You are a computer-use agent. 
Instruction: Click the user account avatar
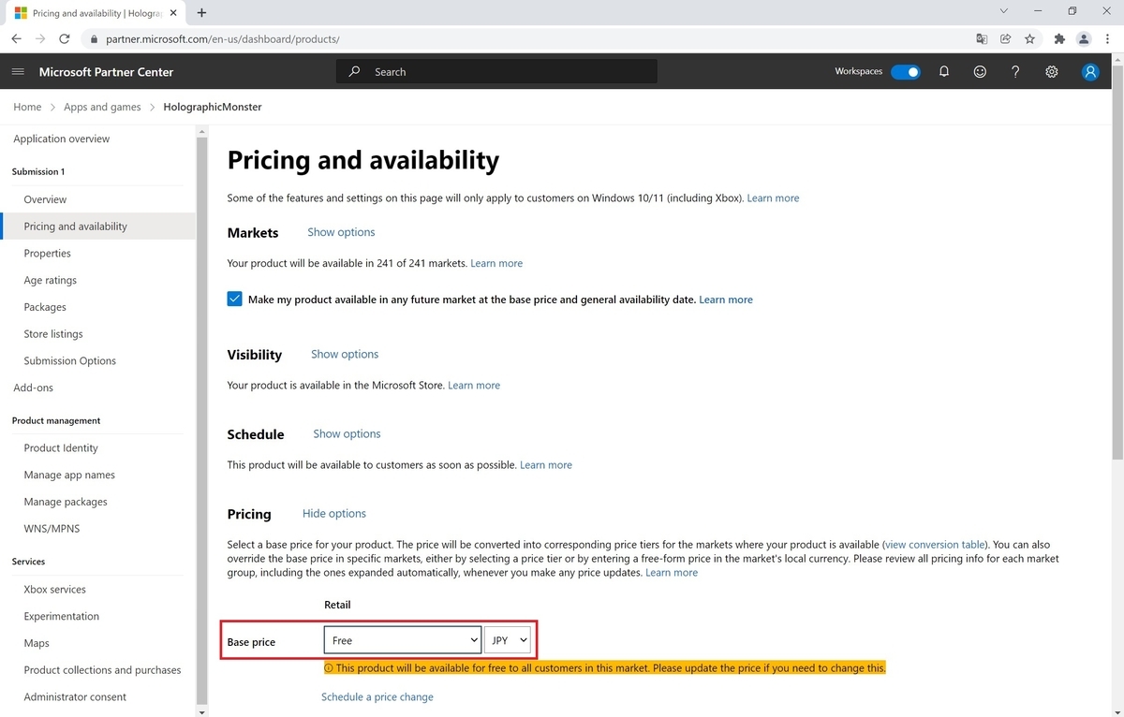pyautogui.click(x=1089, y=72)
